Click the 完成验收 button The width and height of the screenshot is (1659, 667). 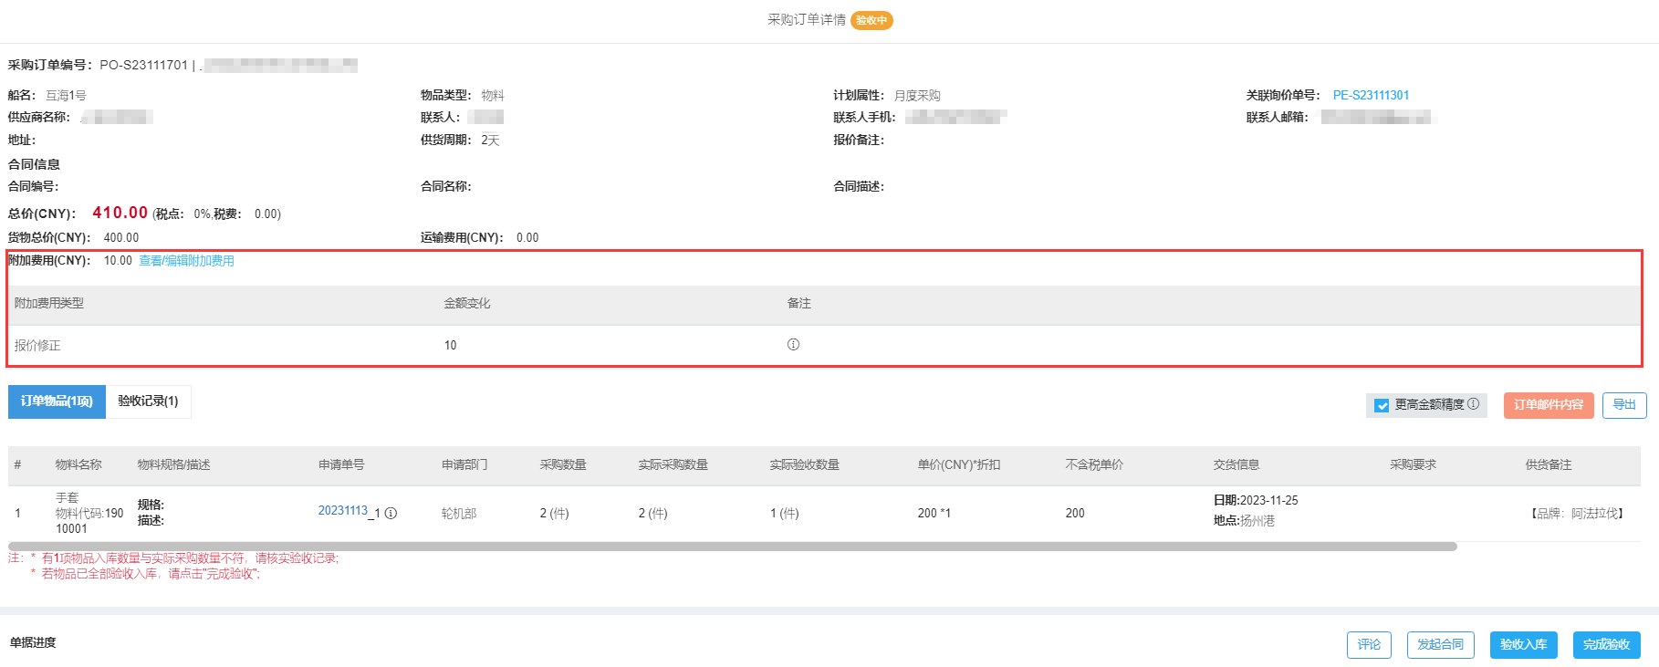tap(1606, 644)
